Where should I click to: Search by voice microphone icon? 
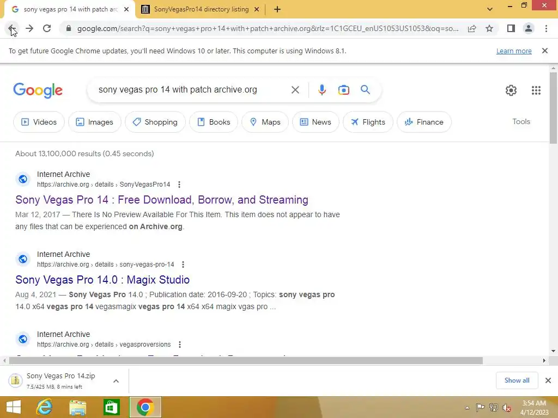[x=322, y=90]
